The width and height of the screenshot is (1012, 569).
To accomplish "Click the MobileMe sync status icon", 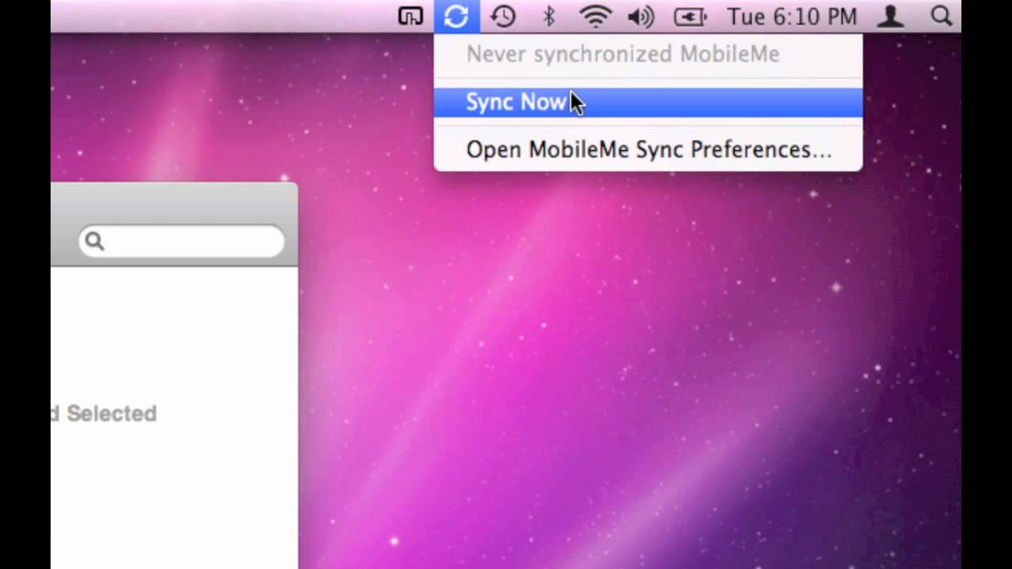I will click(456, 16).
